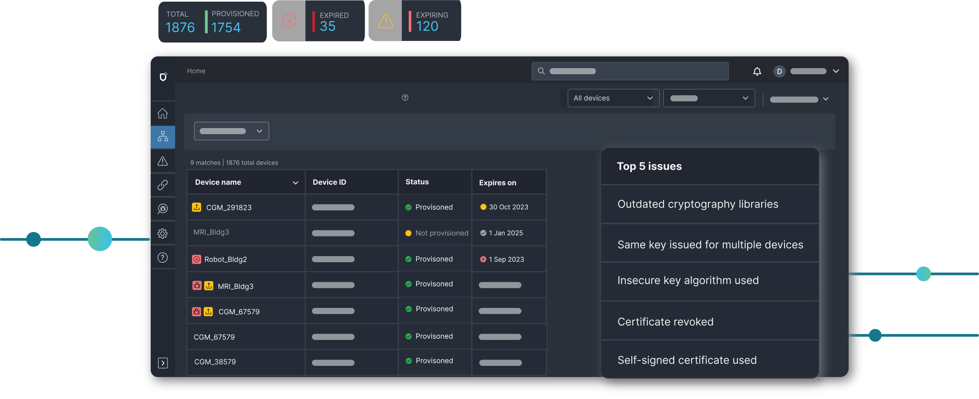Image resolution: width=979 pixels, height=399 pixels.
Task: Select the Outdated cryptography libraries issue
Action: pyautogui.click(x=698, y=204)
